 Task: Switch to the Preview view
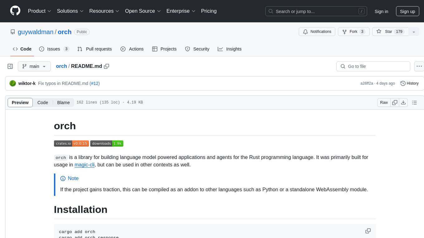point(20,102)
